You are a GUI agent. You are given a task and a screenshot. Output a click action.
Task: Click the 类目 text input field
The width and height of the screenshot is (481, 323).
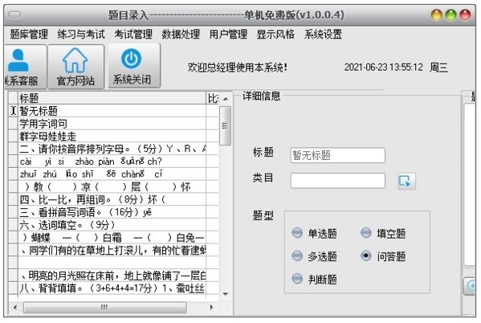337,181
